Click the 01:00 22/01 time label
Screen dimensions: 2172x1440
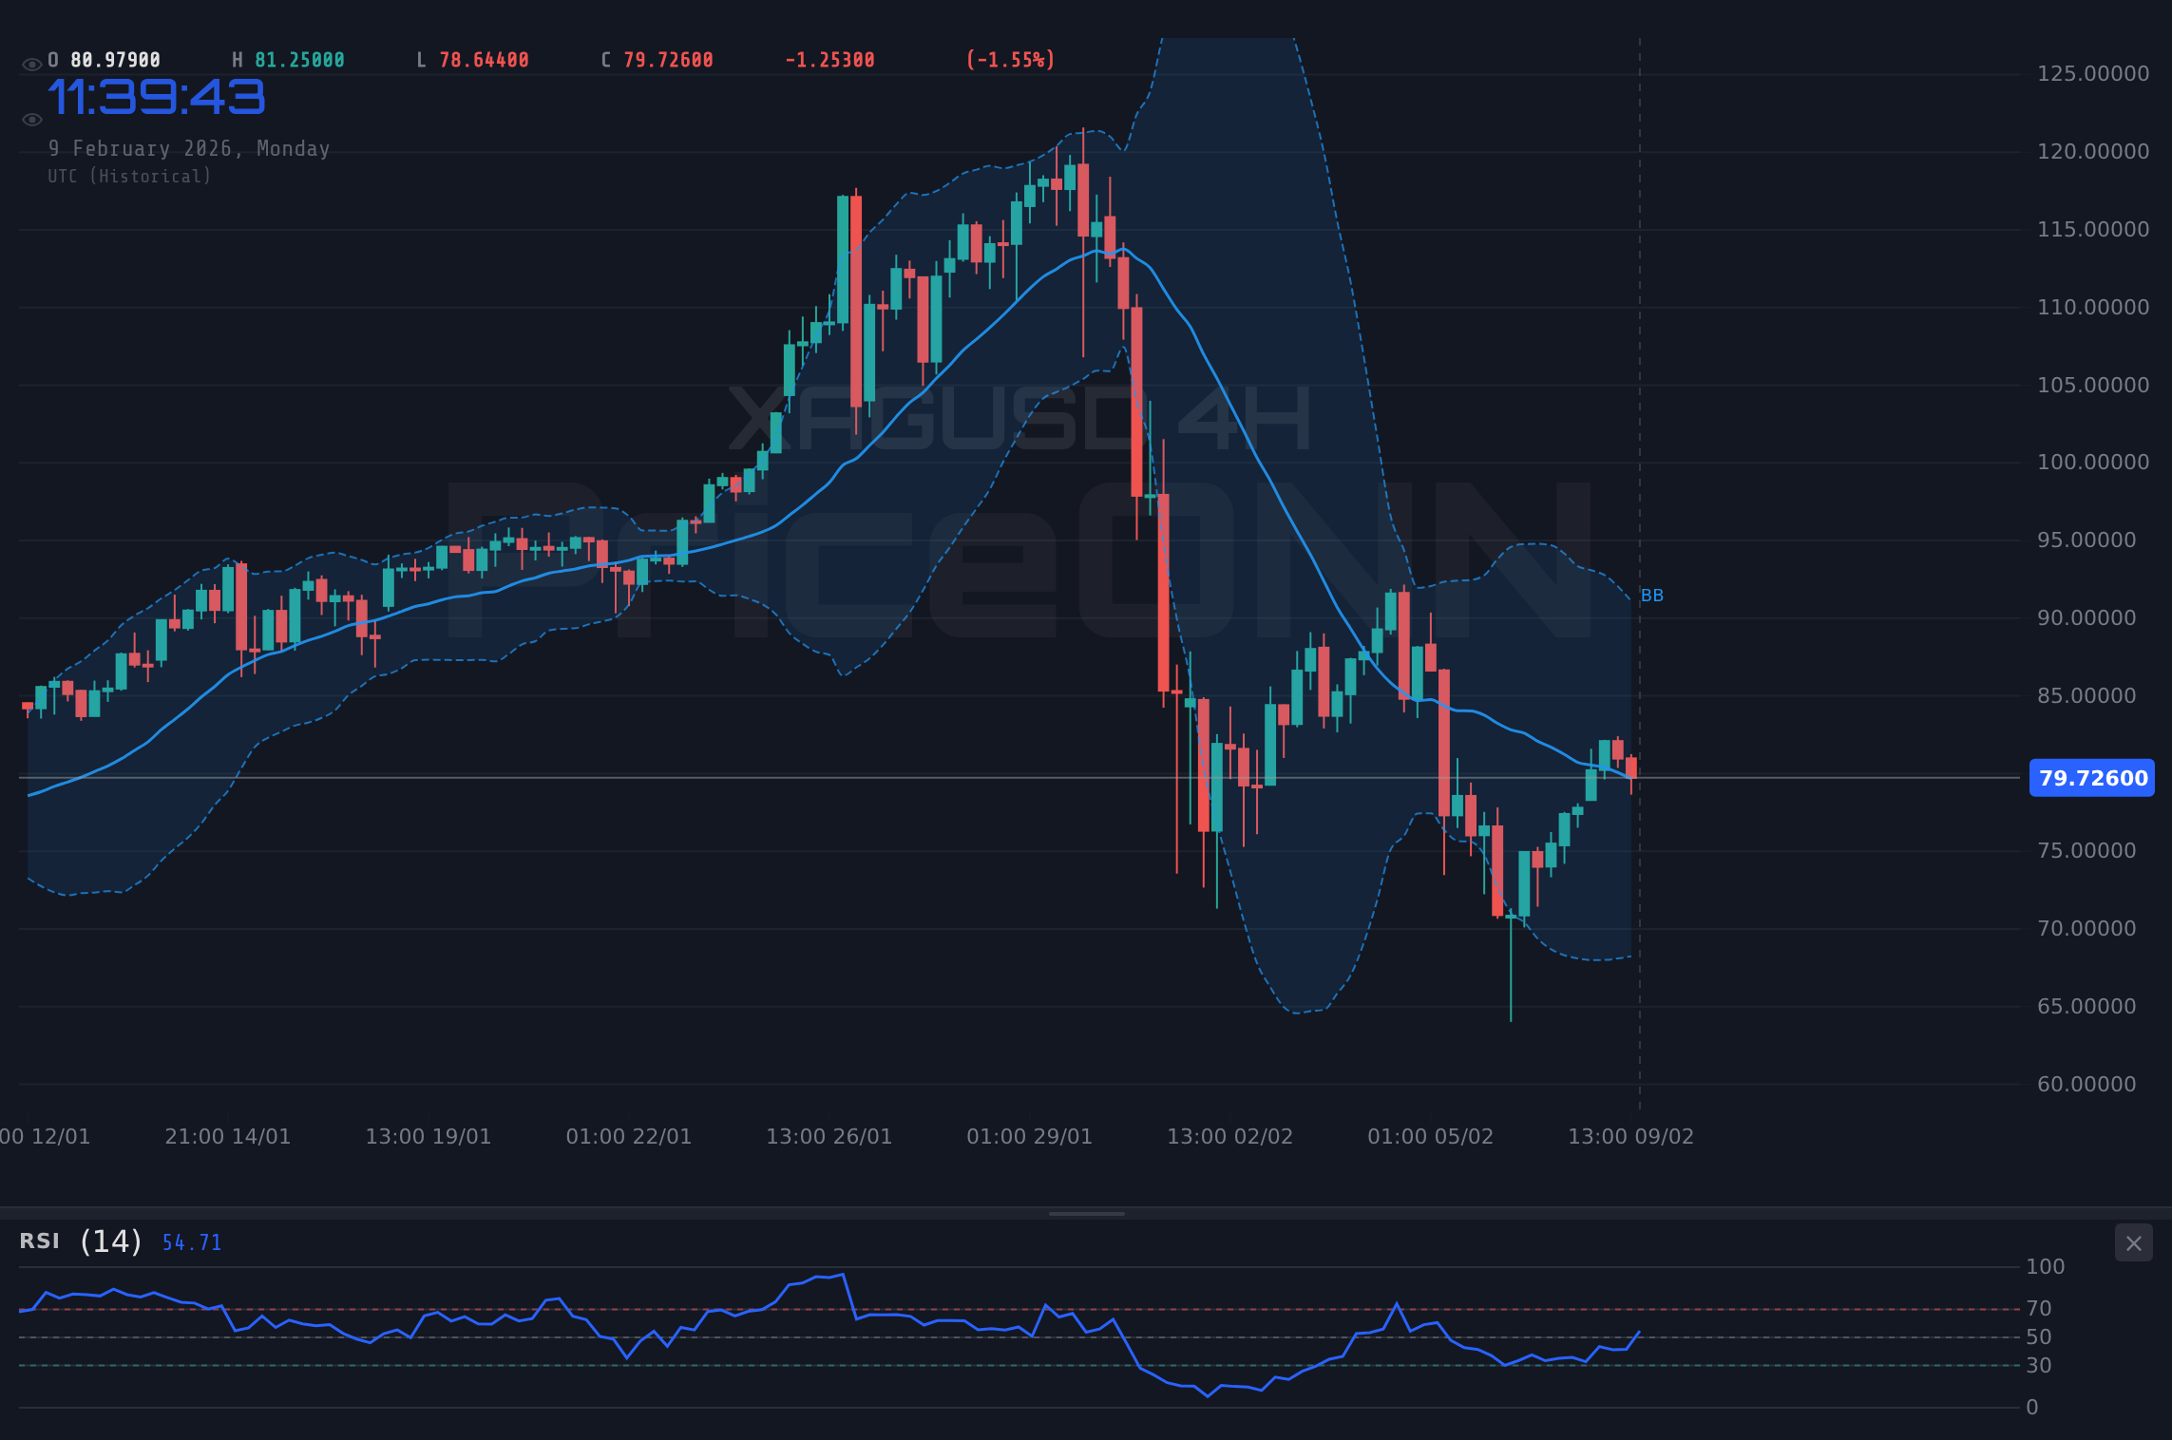[629, 1137]
